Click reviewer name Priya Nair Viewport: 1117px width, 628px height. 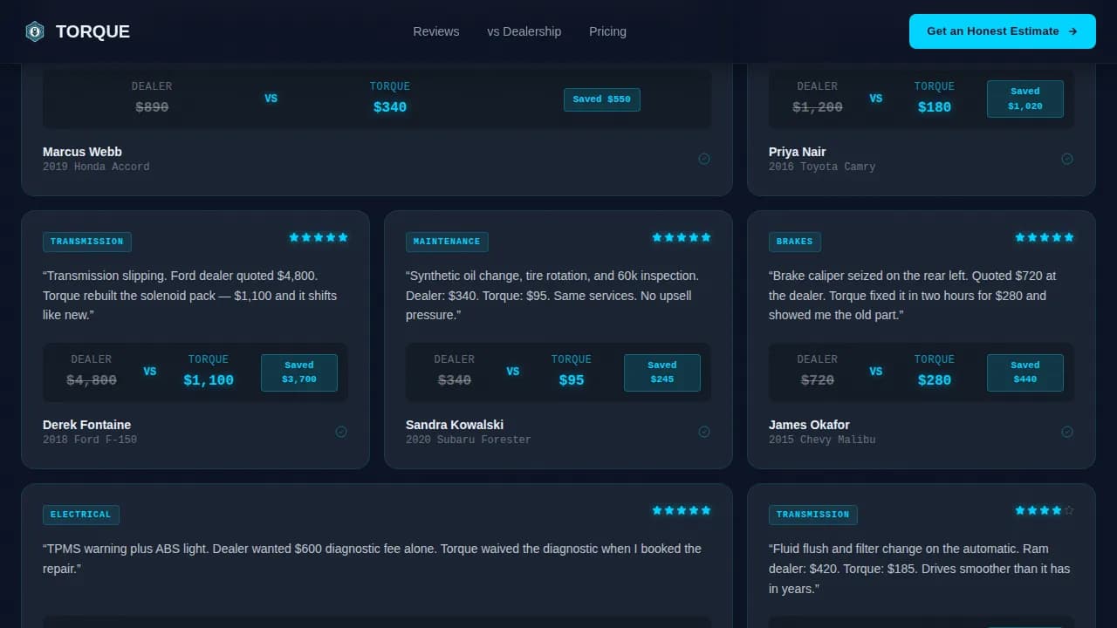point(797,152)
